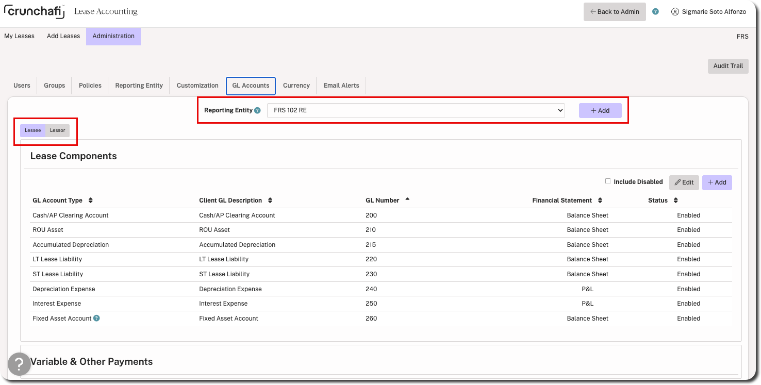
Task: Switch to the Users tab
Action: click(22, 86)
